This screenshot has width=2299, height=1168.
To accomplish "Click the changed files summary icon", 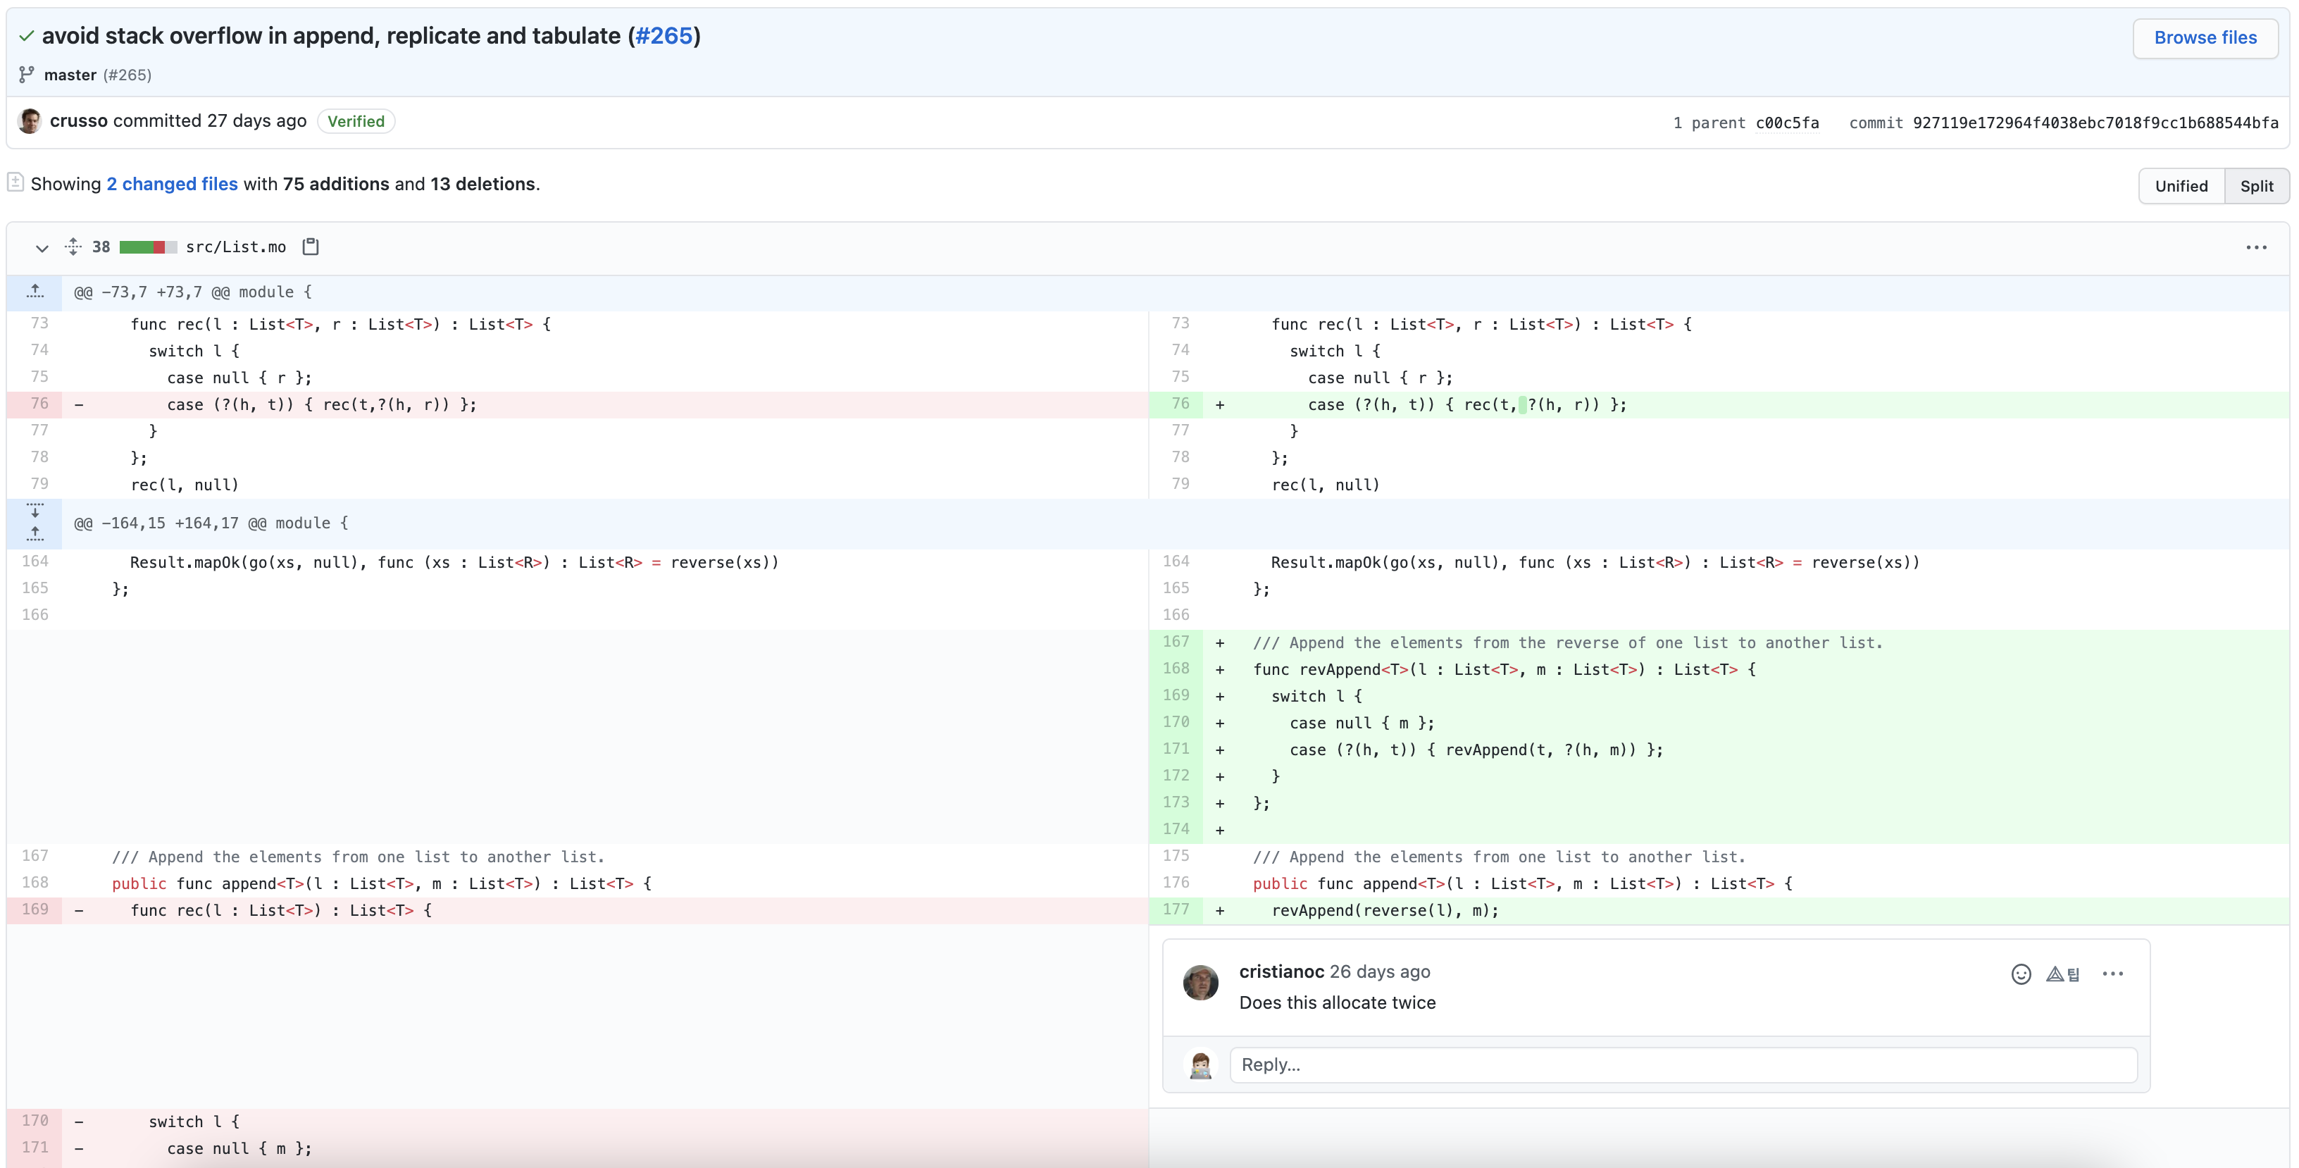I will coord(15,182).
